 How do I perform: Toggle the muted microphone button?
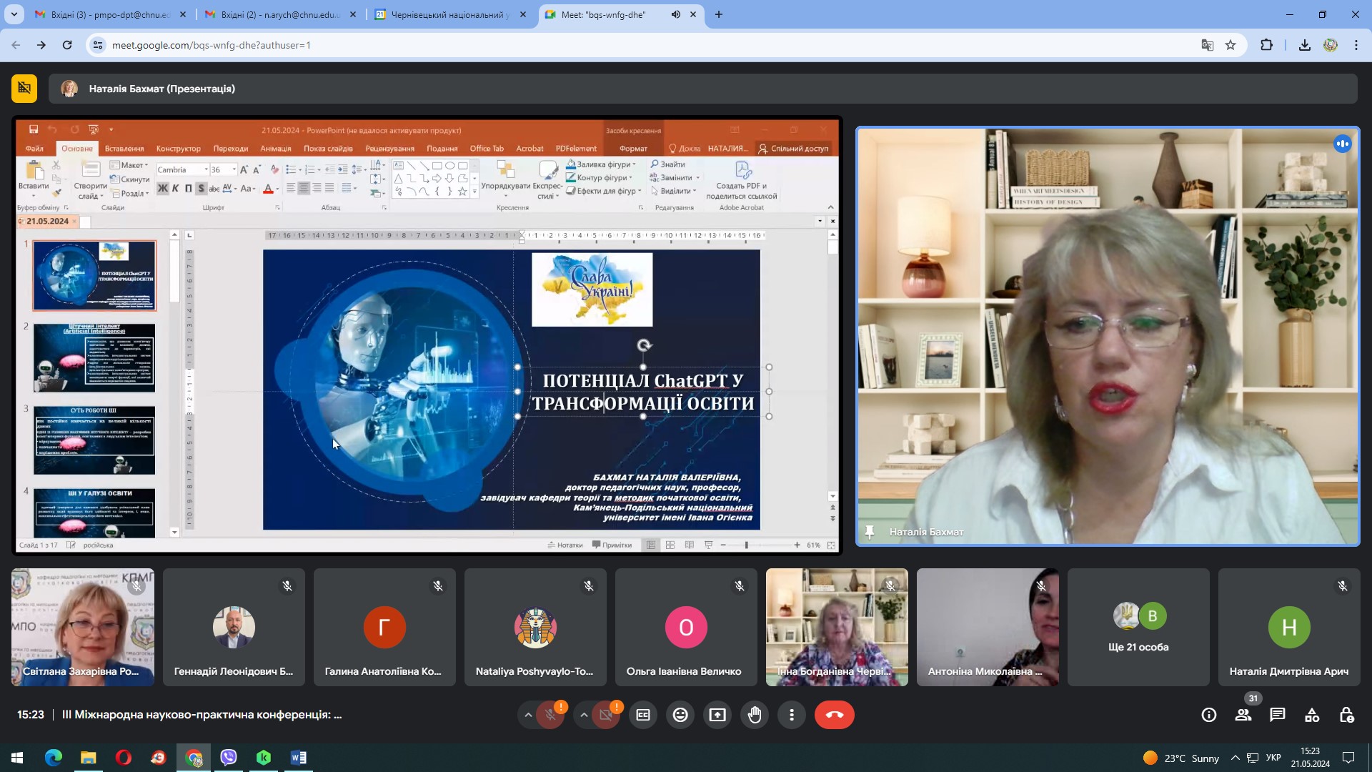coord(550,715)
